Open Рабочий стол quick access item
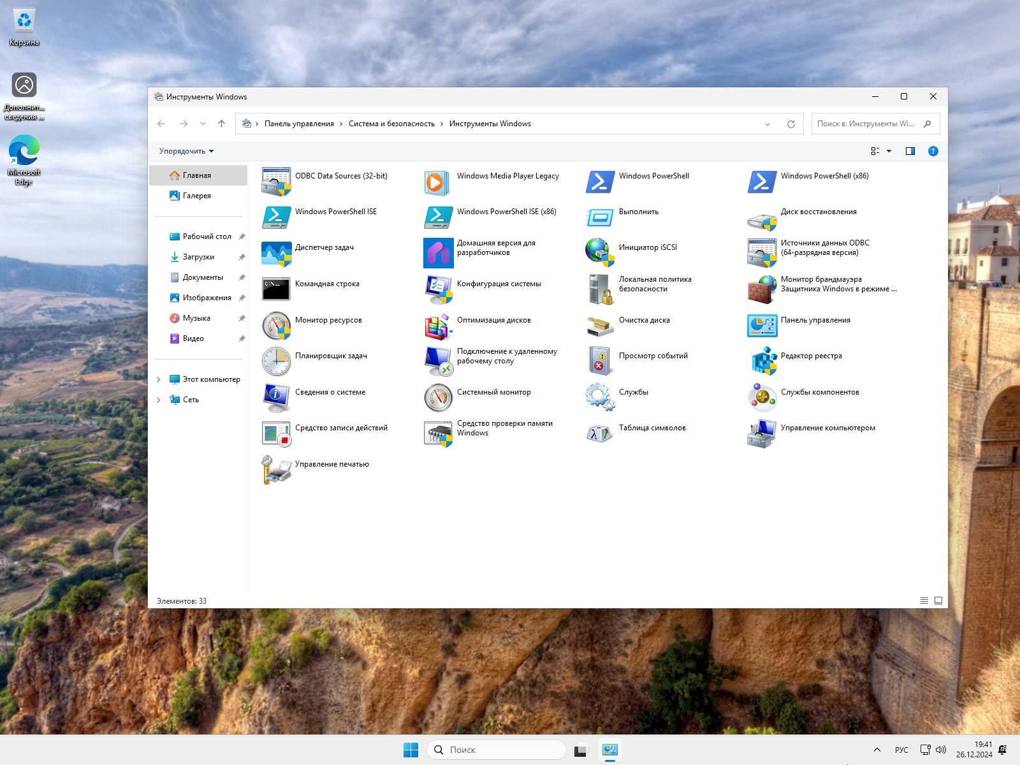1020x765 pixels. [x=198, y=237]
